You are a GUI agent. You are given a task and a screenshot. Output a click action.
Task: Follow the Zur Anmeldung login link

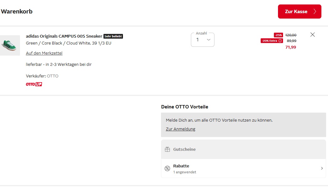181,129
